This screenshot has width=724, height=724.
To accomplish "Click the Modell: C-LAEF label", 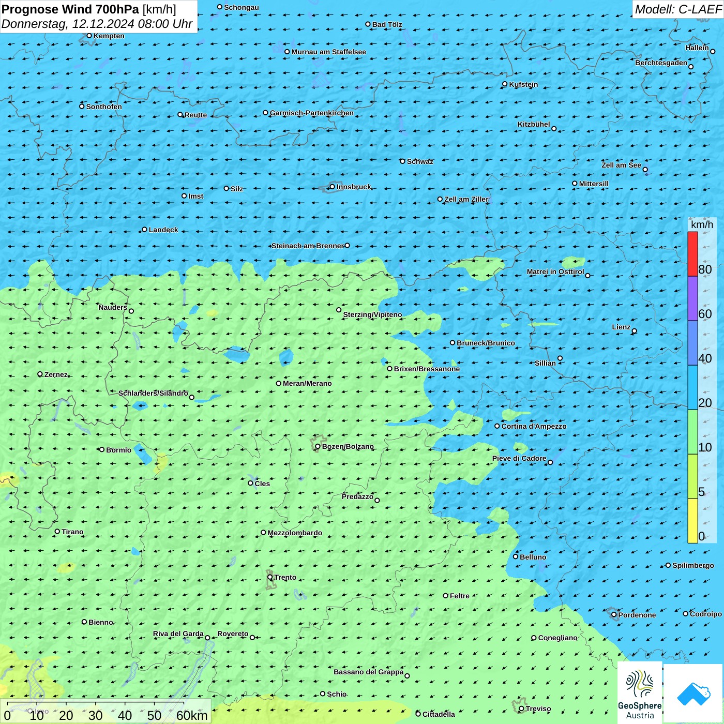I will pyautogui.click(x=677, y=9).
